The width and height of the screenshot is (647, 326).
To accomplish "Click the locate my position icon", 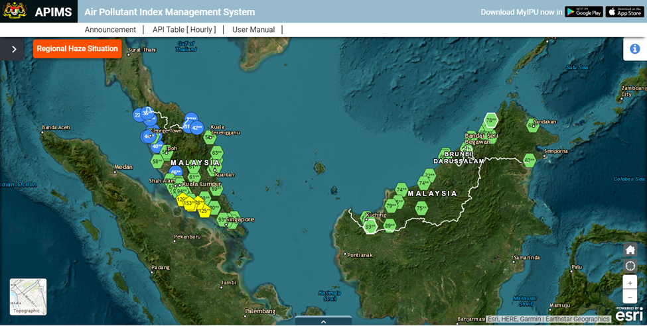I will [630, 266].
